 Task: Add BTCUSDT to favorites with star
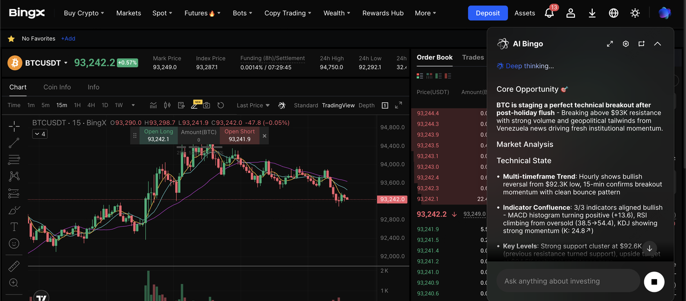point(11,39)
